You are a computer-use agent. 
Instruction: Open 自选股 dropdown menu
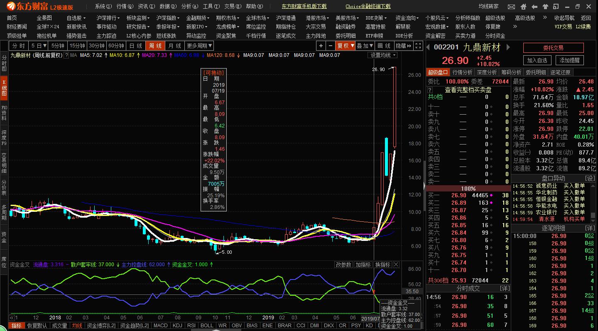point(76,18)
